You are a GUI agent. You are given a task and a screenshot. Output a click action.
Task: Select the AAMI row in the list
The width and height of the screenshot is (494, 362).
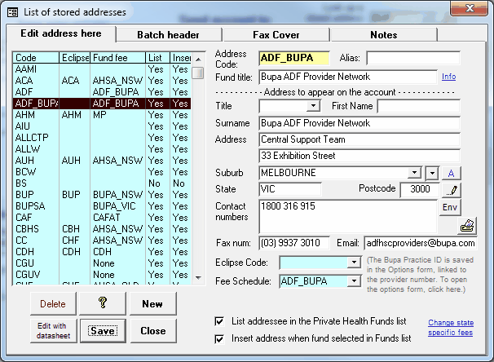point(102,69)
